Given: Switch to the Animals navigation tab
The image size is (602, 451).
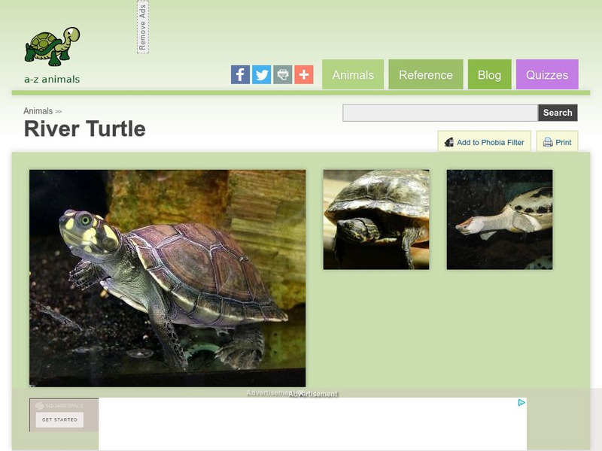Looking at the screenshot, I should (x=353, y=74).
